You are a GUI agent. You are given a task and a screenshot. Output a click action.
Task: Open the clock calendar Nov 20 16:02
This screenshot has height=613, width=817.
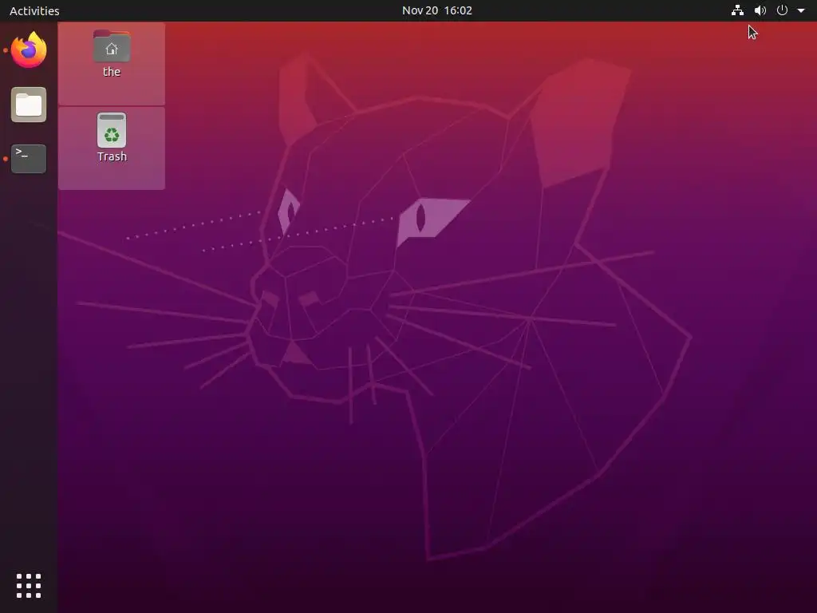pyautogui.click(x=436, y=10)
